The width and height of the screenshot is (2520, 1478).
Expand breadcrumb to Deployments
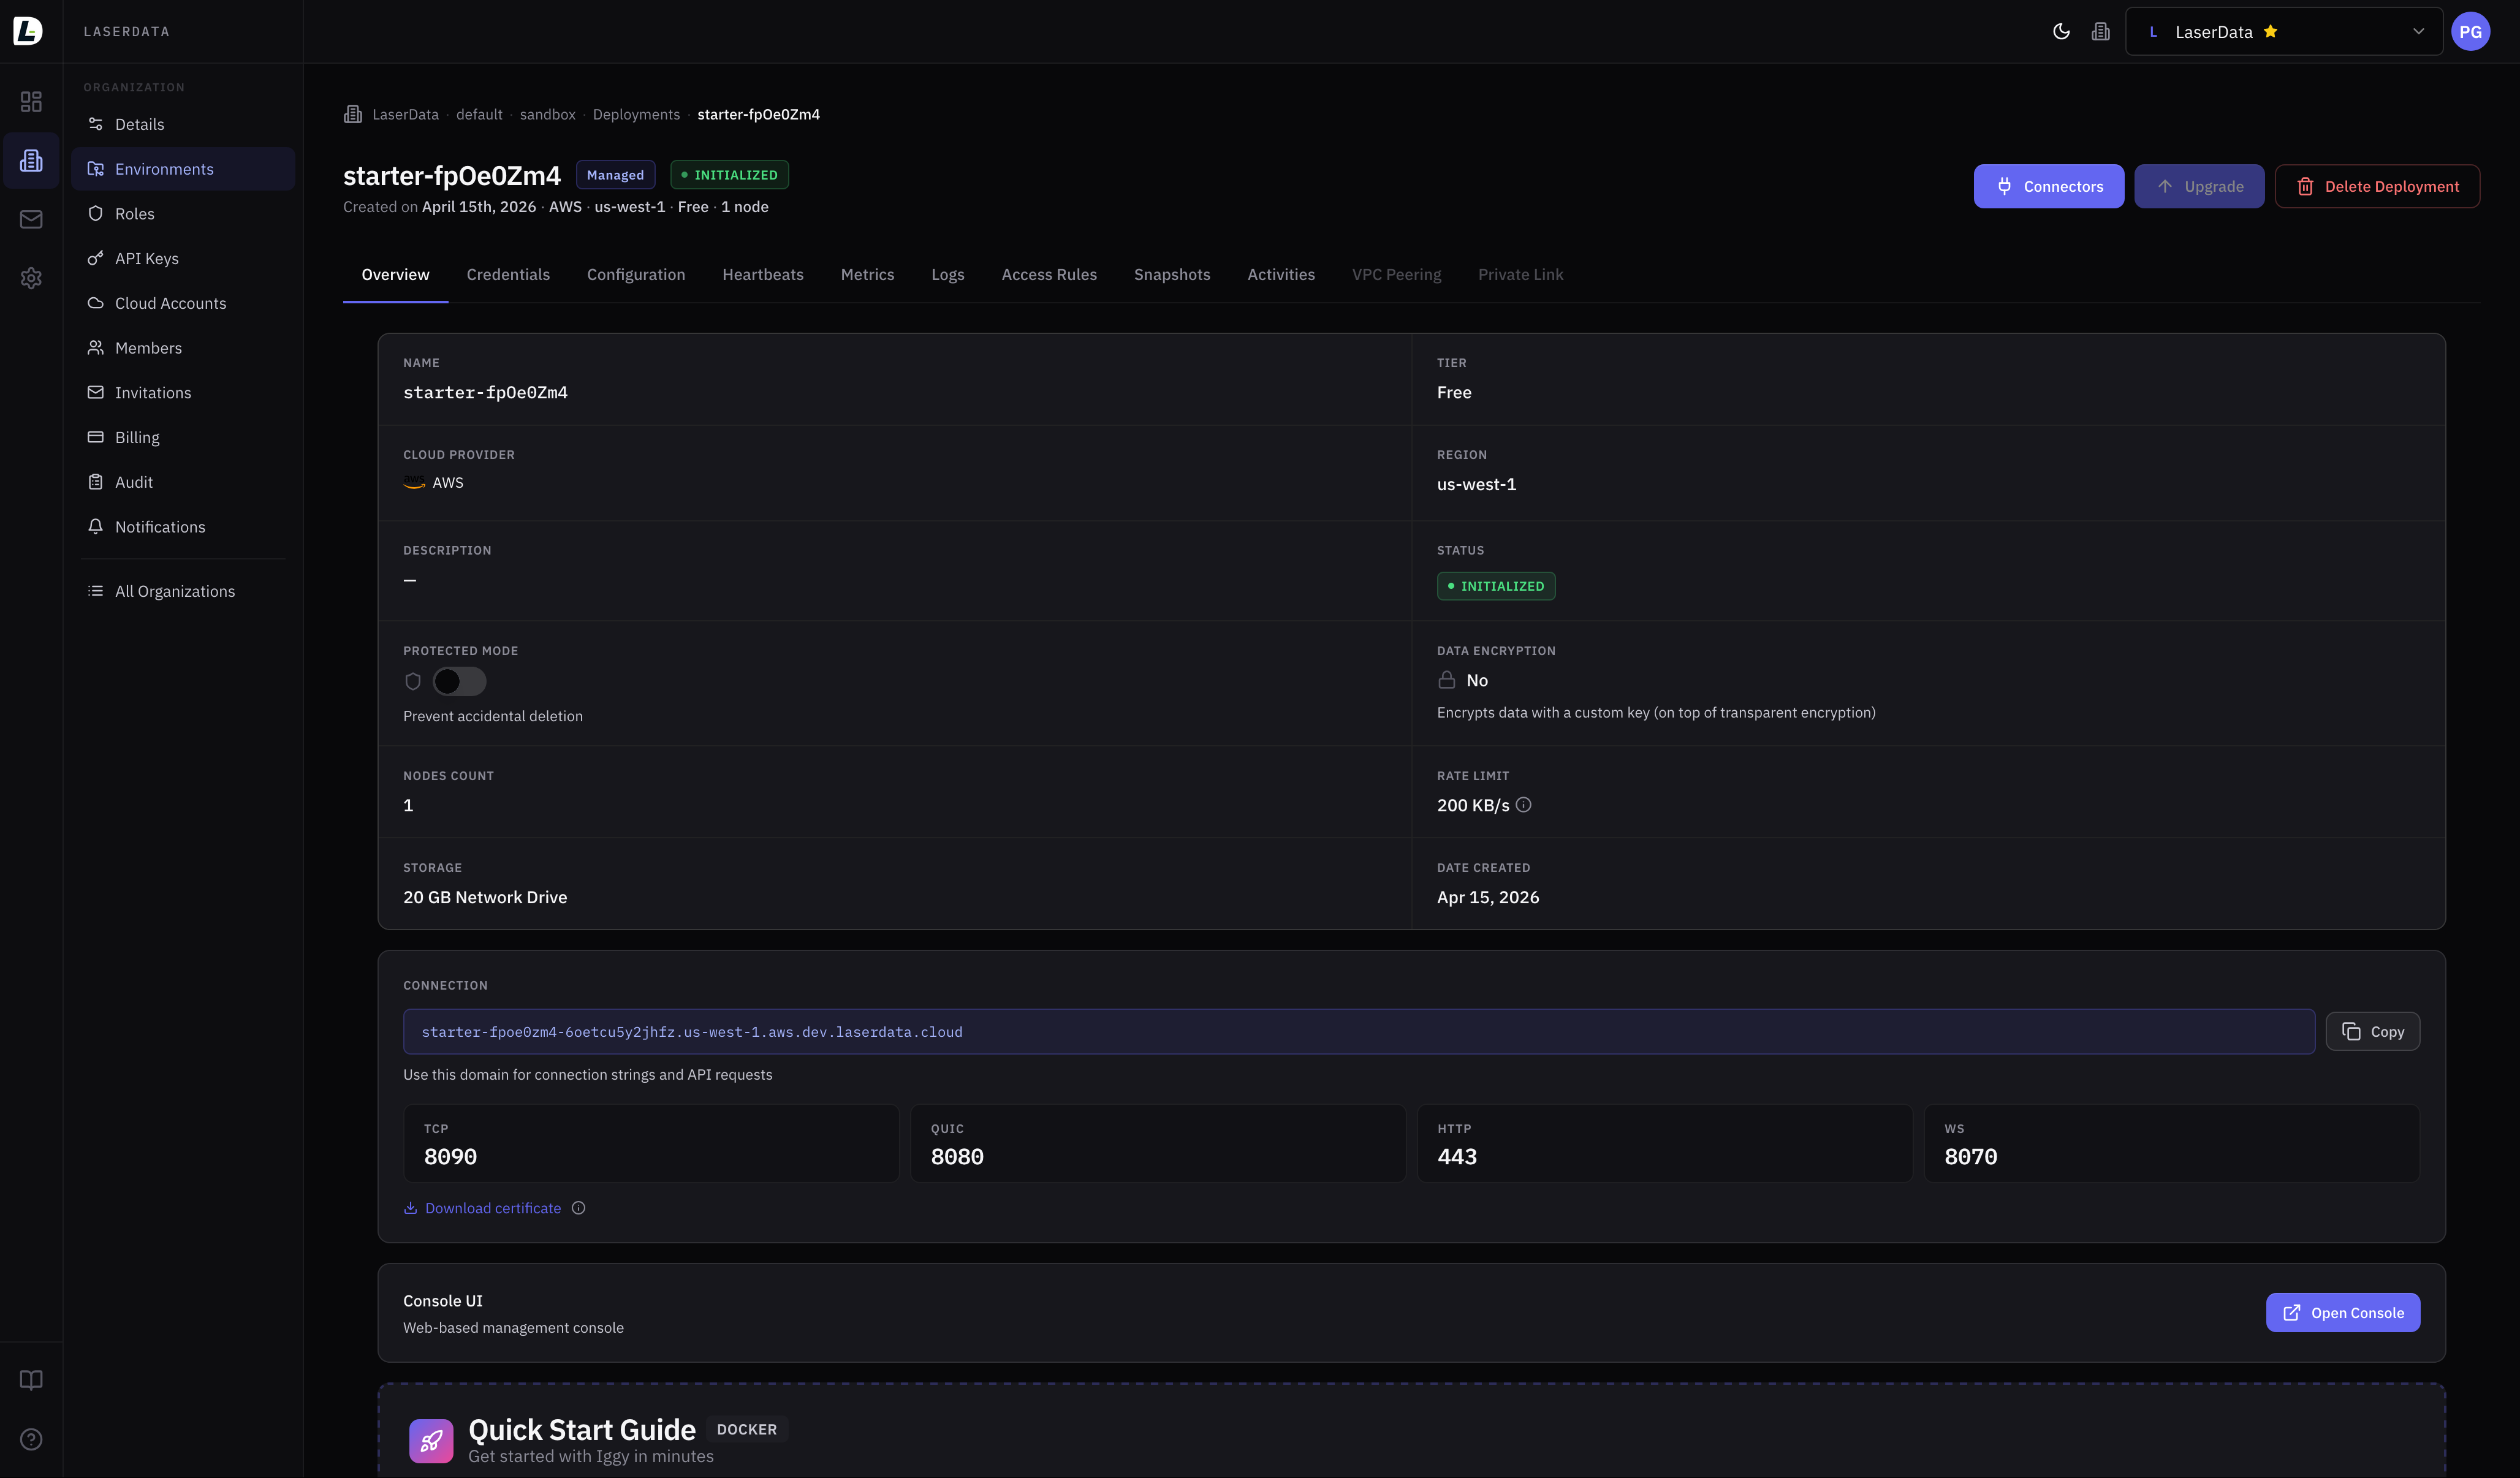636,114
